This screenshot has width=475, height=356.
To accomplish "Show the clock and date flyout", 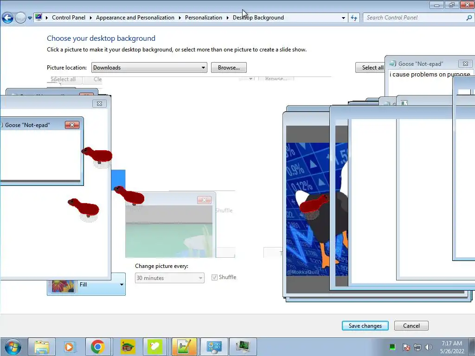I will [452, 347].
